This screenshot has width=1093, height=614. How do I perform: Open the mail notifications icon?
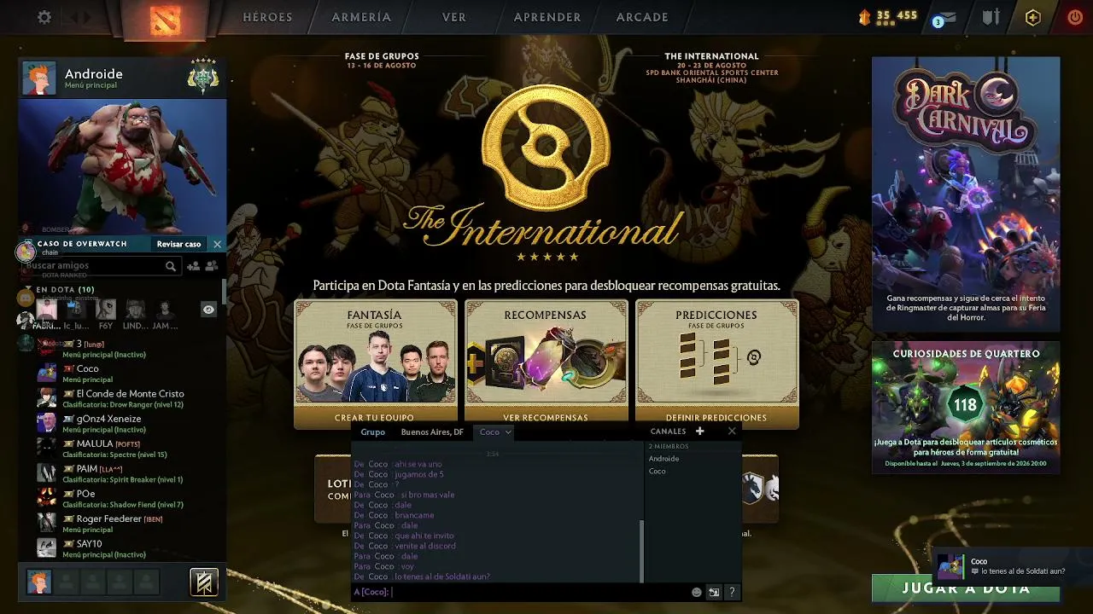[944, 18]
